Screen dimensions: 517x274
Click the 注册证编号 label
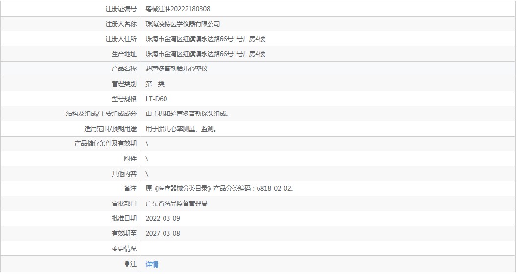[120, 9]
